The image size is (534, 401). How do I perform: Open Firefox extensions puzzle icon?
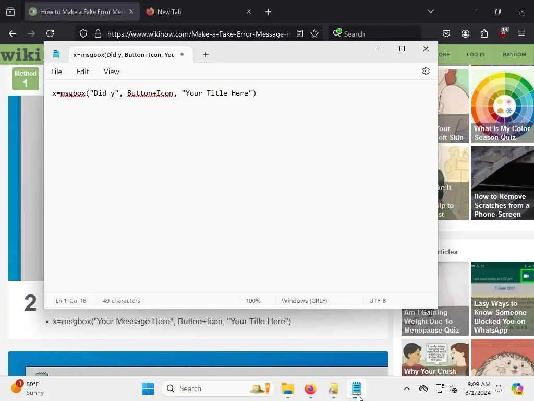point(484,33)
